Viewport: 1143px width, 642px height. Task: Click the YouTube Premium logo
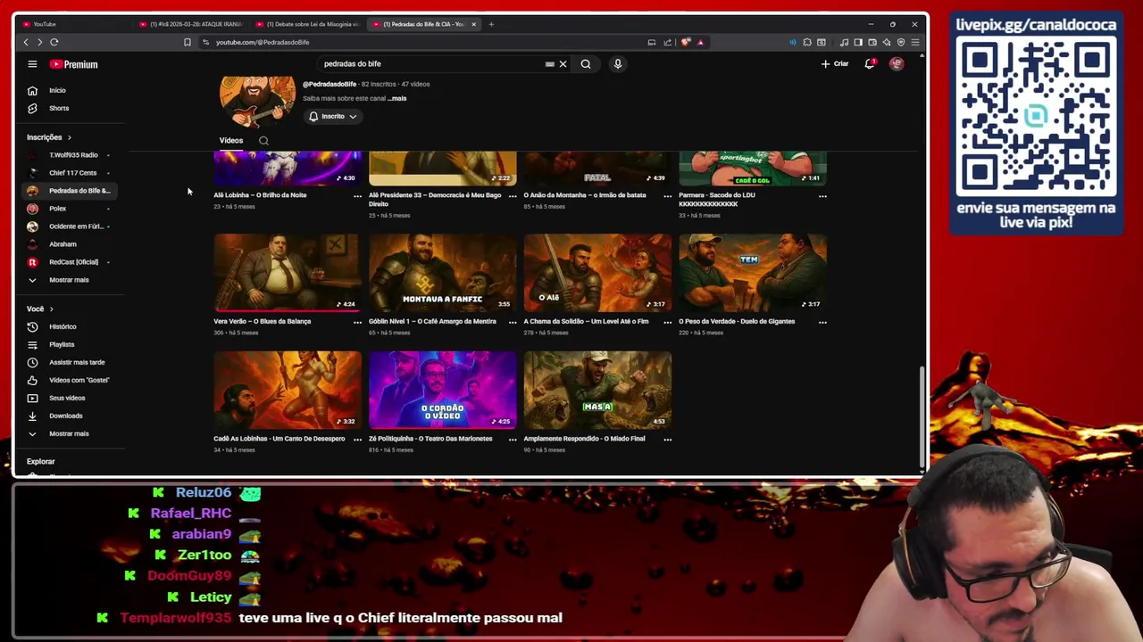73,64
